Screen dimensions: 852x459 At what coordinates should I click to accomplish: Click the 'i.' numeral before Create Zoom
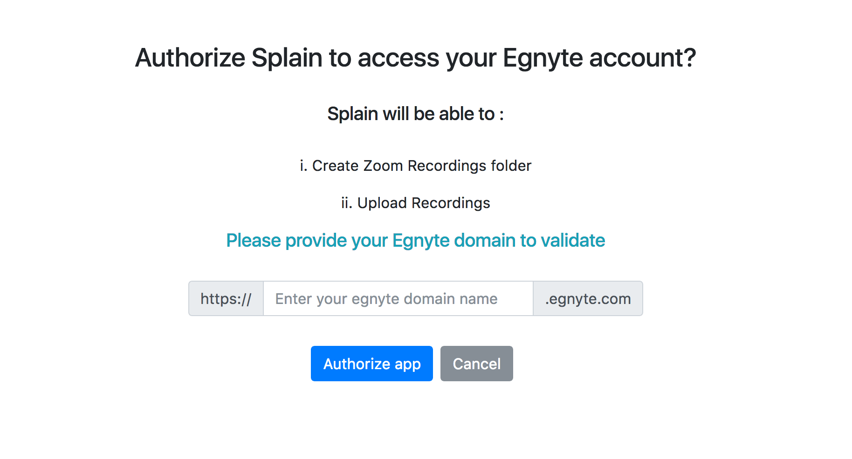[x=303, y=166]
